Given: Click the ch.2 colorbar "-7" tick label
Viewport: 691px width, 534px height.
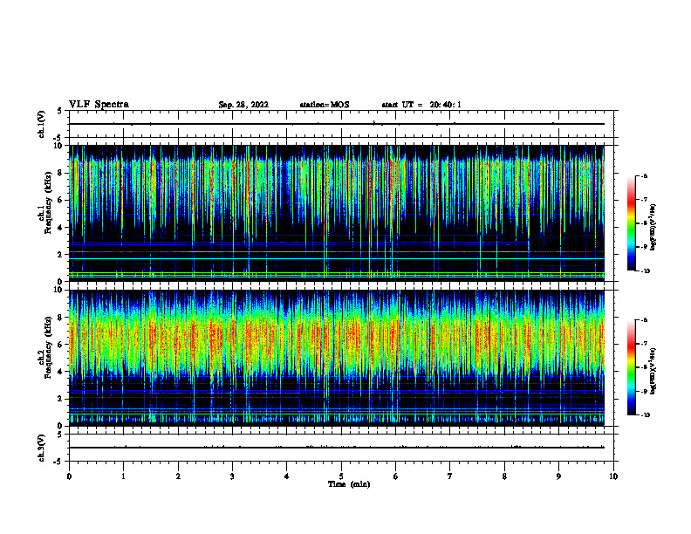Looking at the screenshot, I should [644, 344].
